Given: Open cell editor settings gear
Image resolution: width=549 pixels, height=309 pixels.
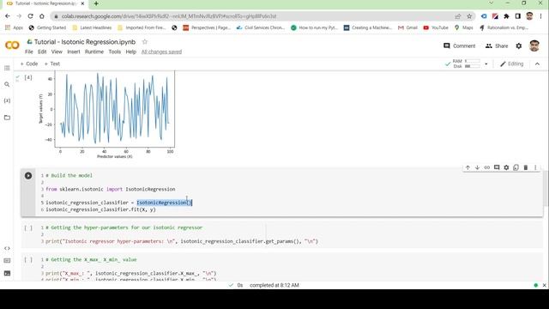Looking at the screenshot, I should point(506,167).
